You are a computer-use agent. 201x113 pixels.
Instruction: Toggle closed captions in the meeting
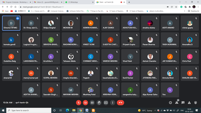coord(92,102)
